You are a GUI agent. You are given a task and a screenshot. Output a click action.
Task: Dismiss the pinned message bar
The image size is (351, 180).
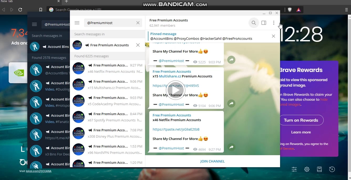273,36
